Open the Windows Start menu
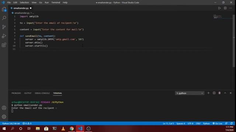 click(4, 129)
